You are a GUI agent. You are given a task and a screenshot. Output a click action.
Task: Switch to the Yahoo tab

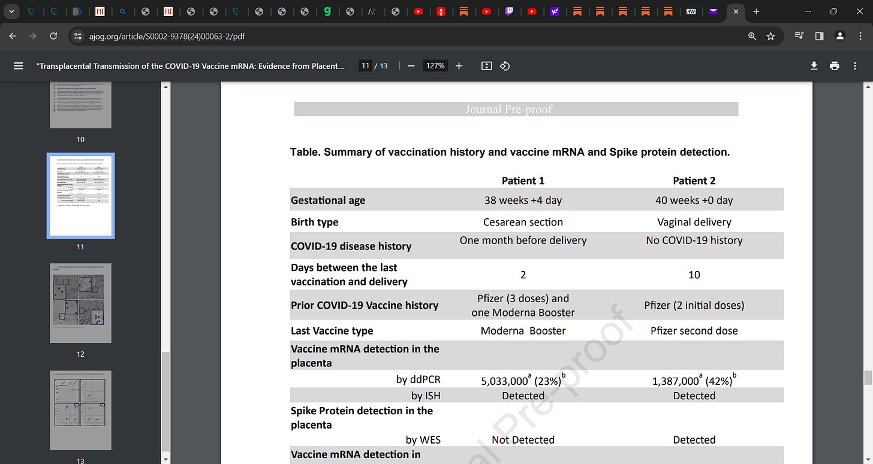(x=555, y=11)
